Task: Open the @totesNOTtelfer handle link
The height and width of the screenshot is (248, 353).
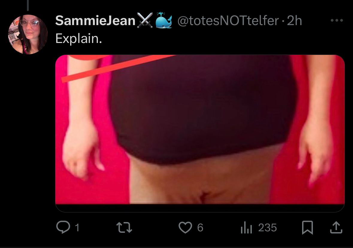Action: click(228, 20)
